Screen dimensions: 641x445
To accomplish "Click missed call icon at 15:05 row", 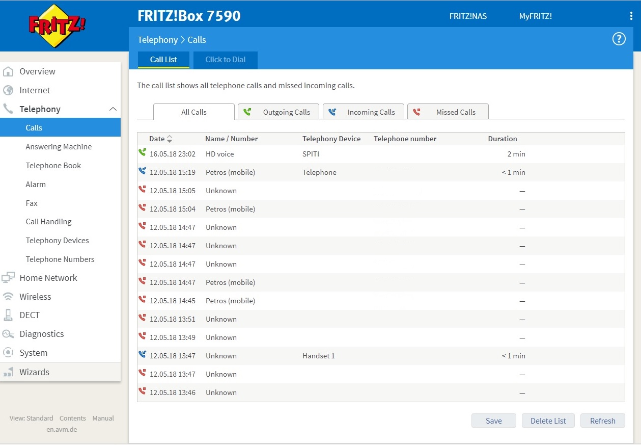I will (x=142, y=189).
